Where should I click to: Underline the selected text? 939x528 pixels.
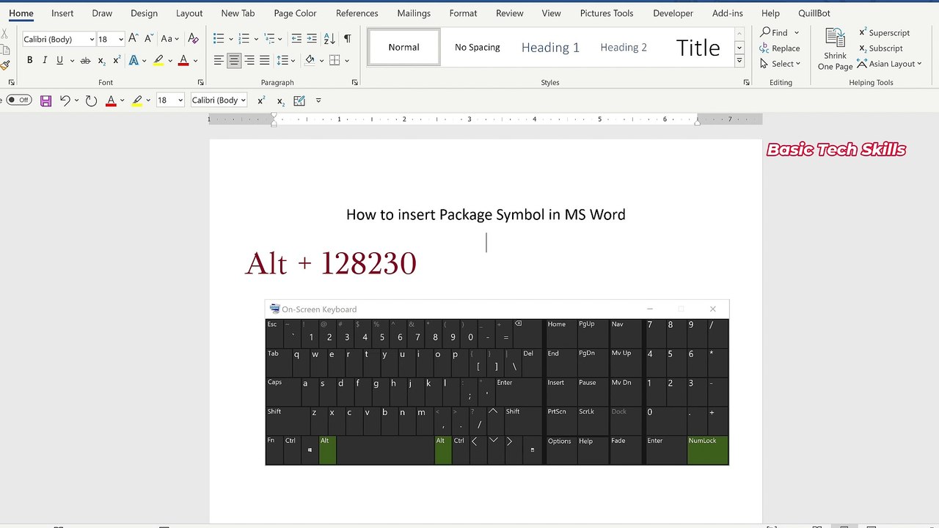pos(59,60)
